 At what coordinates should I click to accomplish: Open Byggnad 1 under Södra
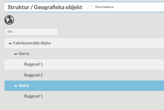pyautogui.click(x=34, y=96)
